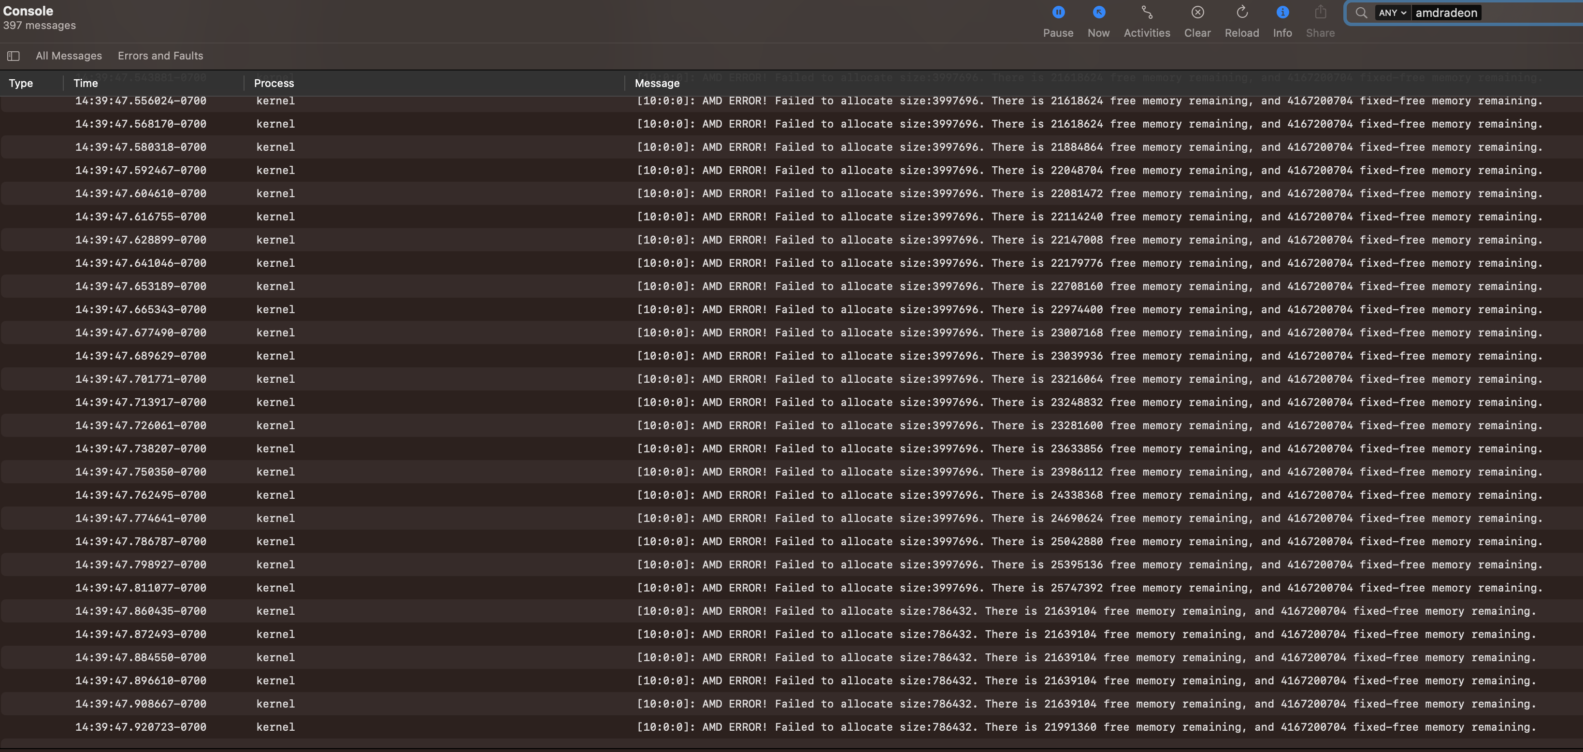
Task: Toggle the sidebar visibility
Action: 14,55
